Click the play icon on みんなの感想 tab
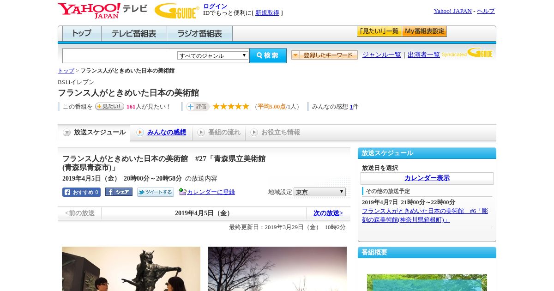The image size is (554, 291). click(x=140, y=133)
